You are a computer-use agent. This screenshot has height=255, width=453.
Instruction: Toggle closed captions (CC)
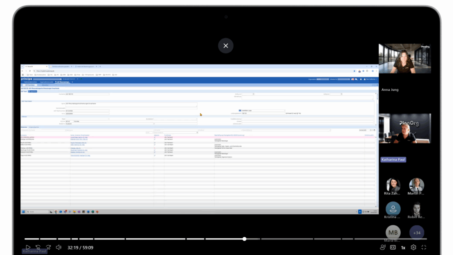click(393, 247)
